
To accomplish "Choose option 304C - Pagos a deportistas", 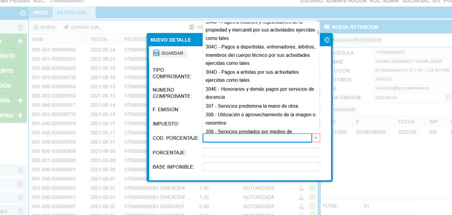I will 261,55.
